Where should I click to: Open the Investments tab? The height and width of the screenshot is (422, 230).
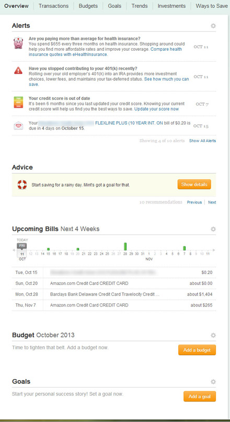171,6
